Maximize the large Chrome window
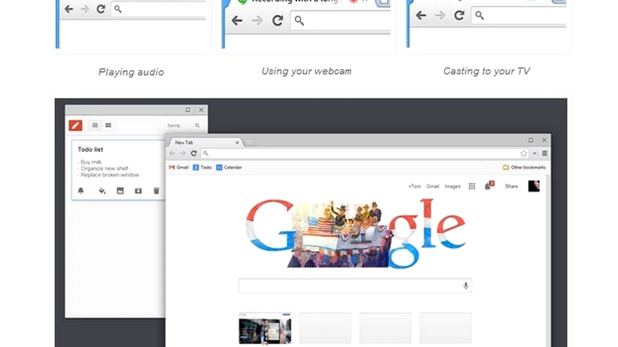Viewport: 618px width, 347px height. (531, 140)
